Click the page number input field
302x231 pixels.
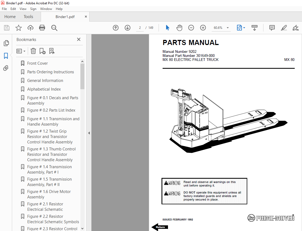click(140, 28)
